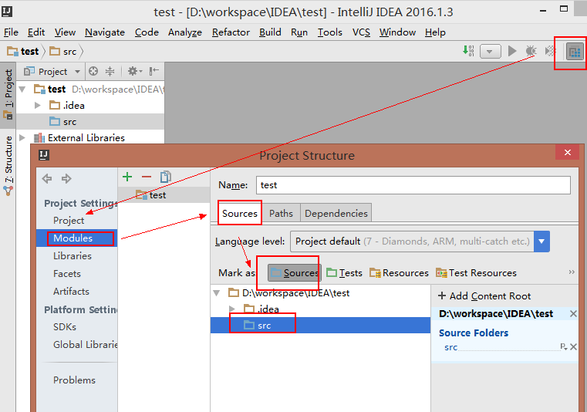The height and width of the screenshot is (412, 587).
Task: Select test module in module list
Action: (x=164, y=195)
